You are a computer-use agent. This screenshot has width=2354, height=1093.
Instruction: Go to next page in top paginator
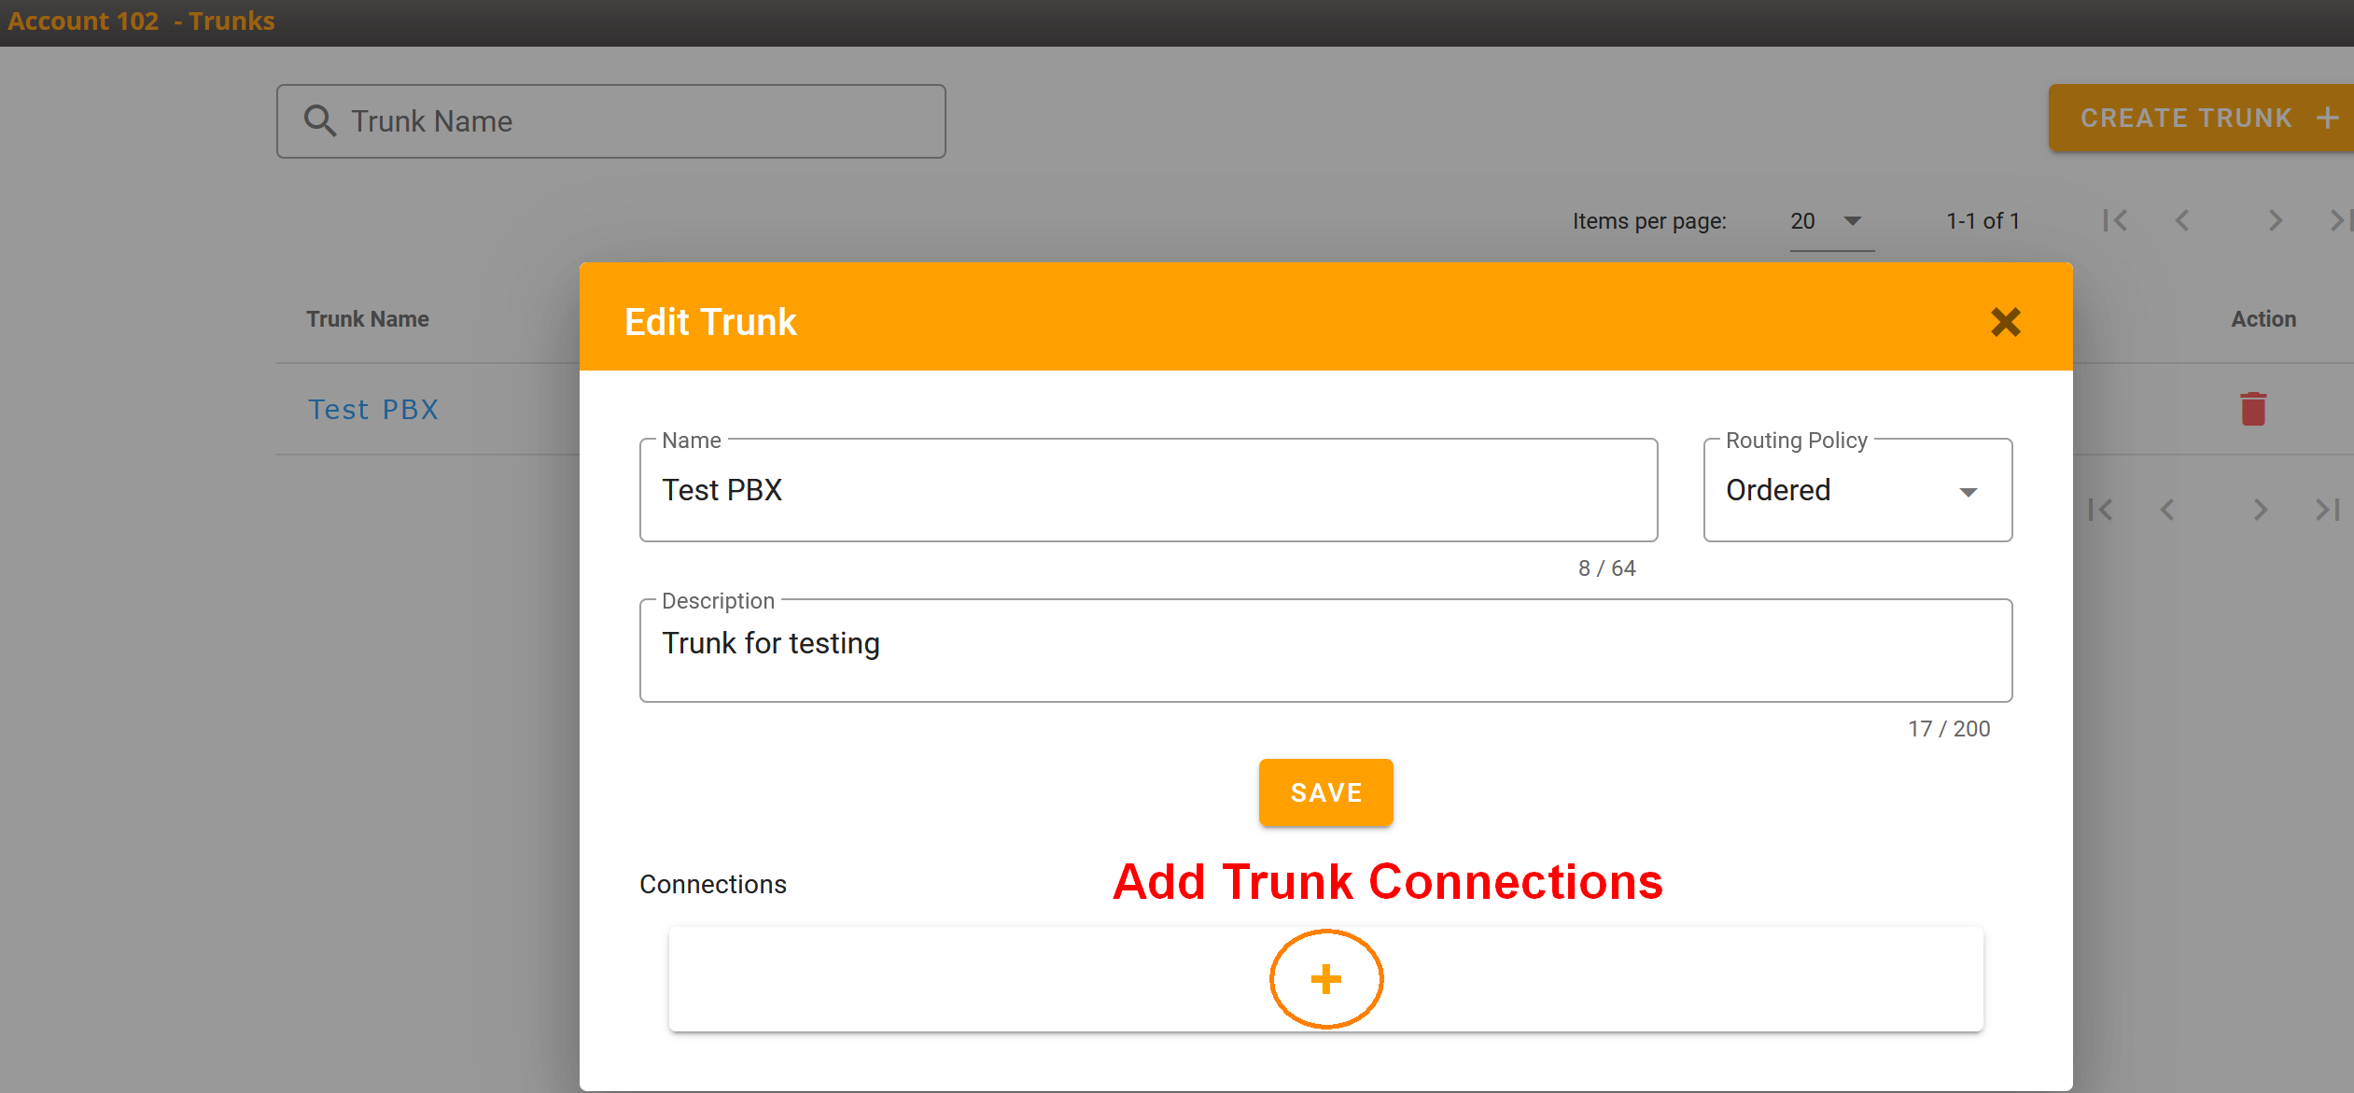tap(2275, 221)
